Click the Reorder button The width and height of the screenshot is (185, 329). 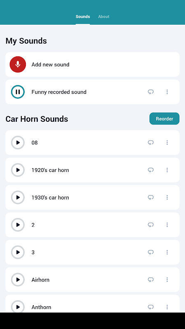click(x=164, y=119)
